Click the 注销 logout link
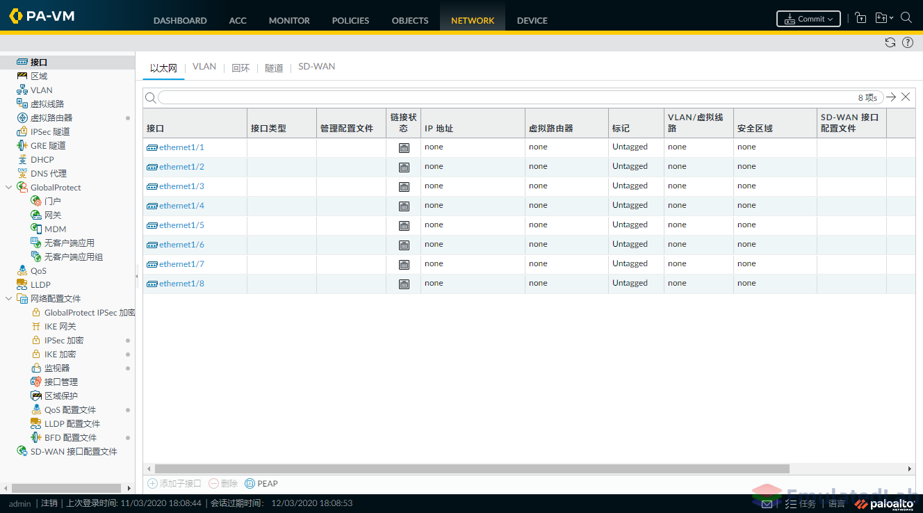Screen dimensions: 923x513 pos(49,503)
